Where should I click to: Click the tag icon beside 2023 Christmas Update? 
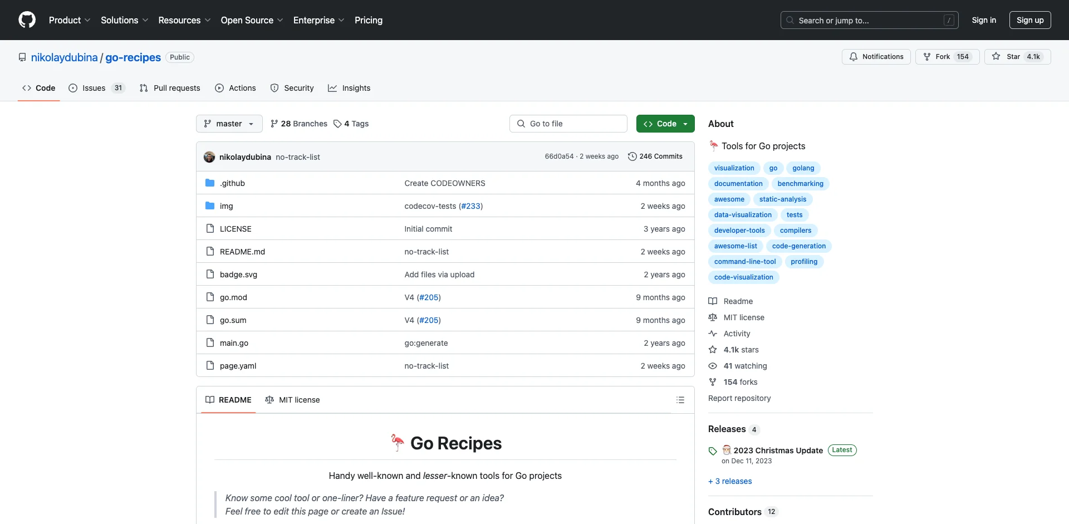click(x=713, y=451)
